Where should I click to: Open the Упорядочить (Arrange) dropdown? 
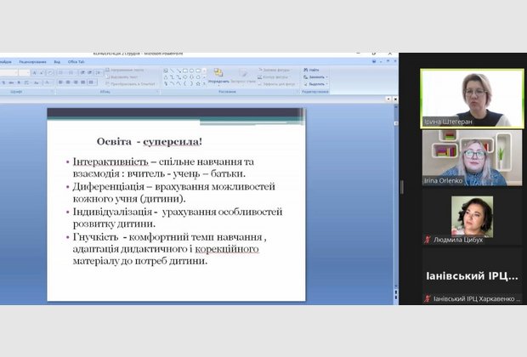point(218,76)
